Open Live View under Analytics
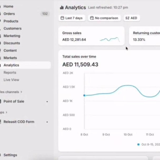 click(11, 80)
